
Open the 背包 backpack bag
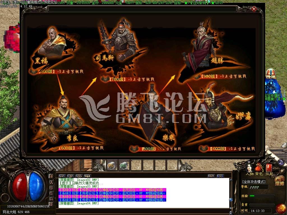[x=259, y=169]
